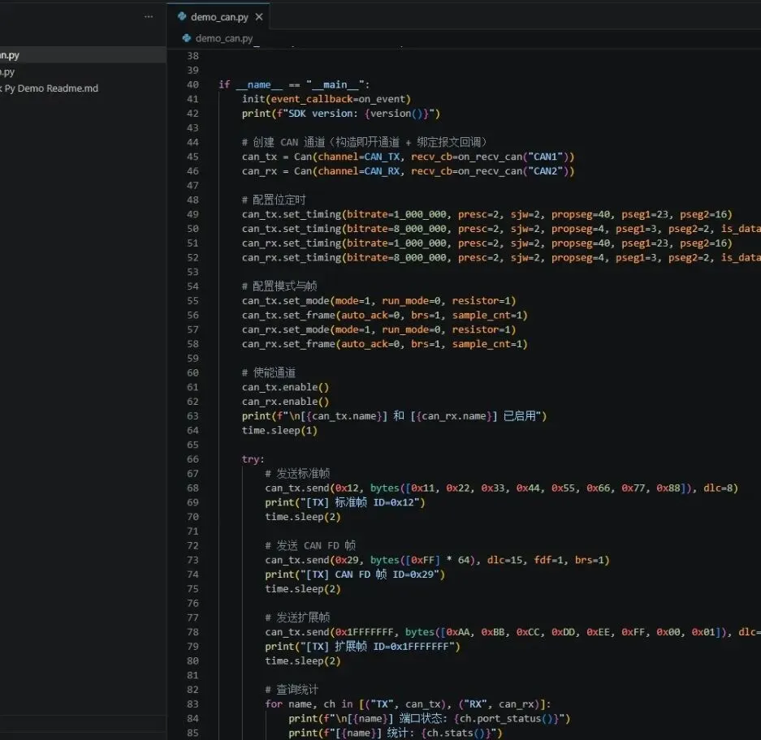The image size is (761, 740).
Task: Click the 'if __name__ == "__main__":' line
Action: click(294, 84)
